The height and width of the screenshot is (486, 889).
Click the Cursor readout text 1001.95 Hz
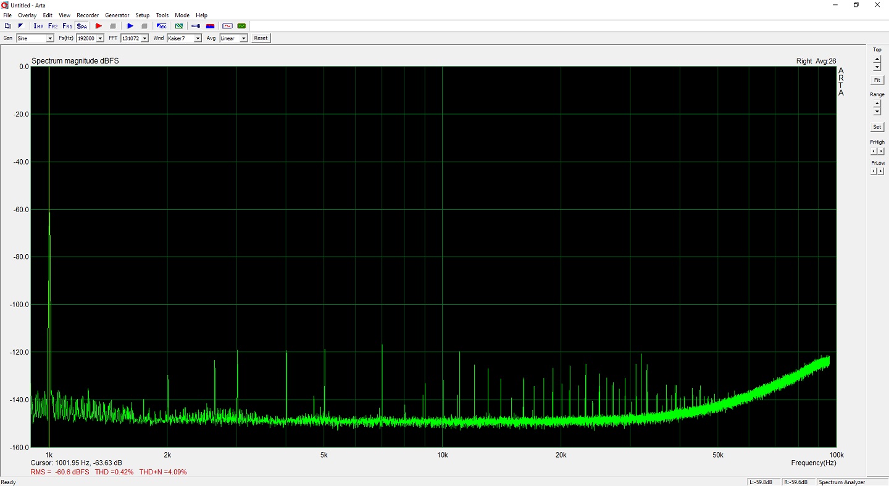(x=76, y=463)
